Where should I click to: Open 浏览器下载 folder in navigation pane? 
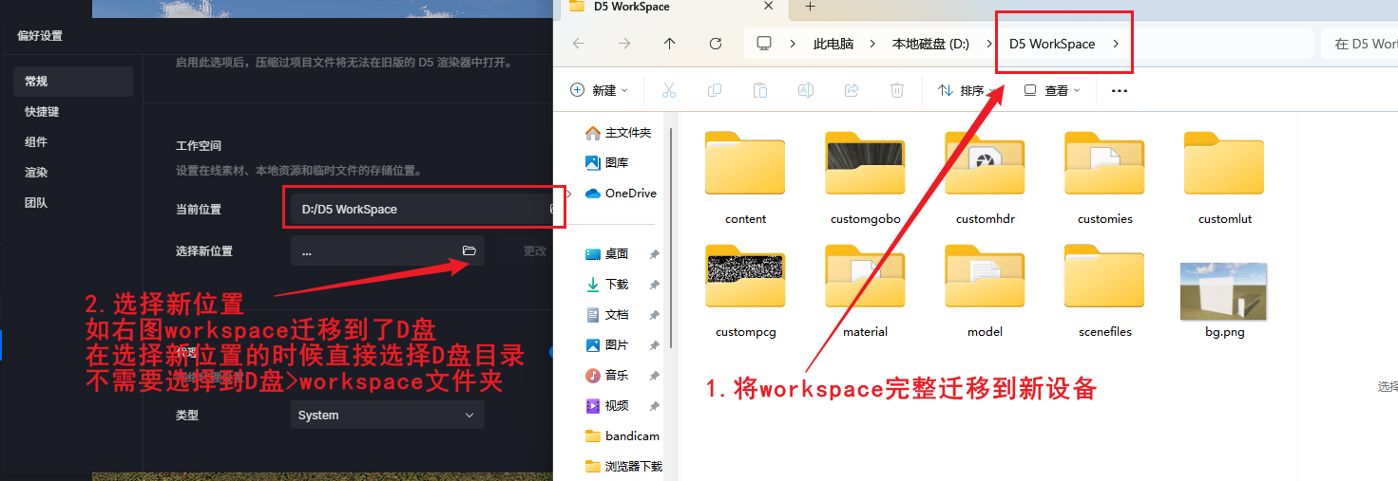[x=622, y=467]
